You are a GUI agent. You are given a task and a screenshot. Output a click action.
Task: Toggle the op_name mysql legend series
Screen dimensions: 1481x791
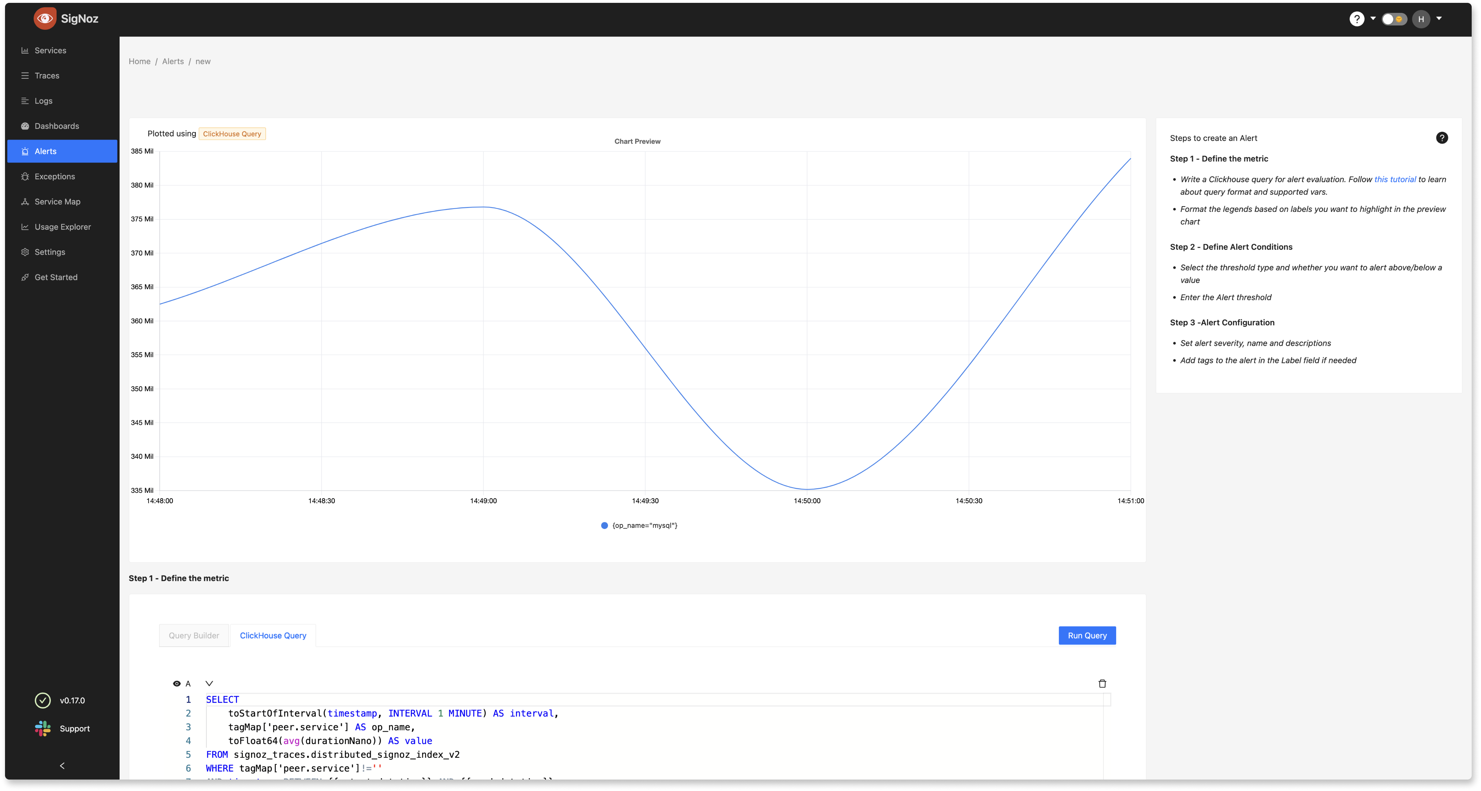tap(639, 525)
